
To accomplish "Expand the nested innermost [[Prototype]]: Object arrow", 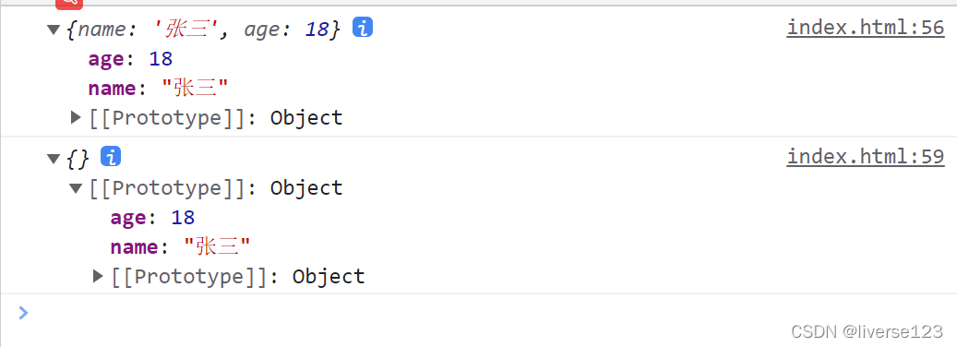I will click(98, 276).
